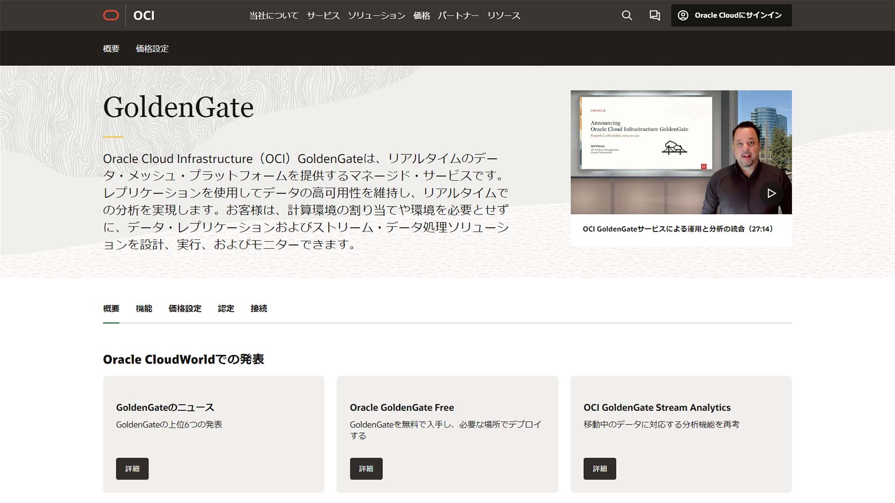Click the Oracle GoldenGate Free card title
Screen dimensions: 895x503
(402, 408)
